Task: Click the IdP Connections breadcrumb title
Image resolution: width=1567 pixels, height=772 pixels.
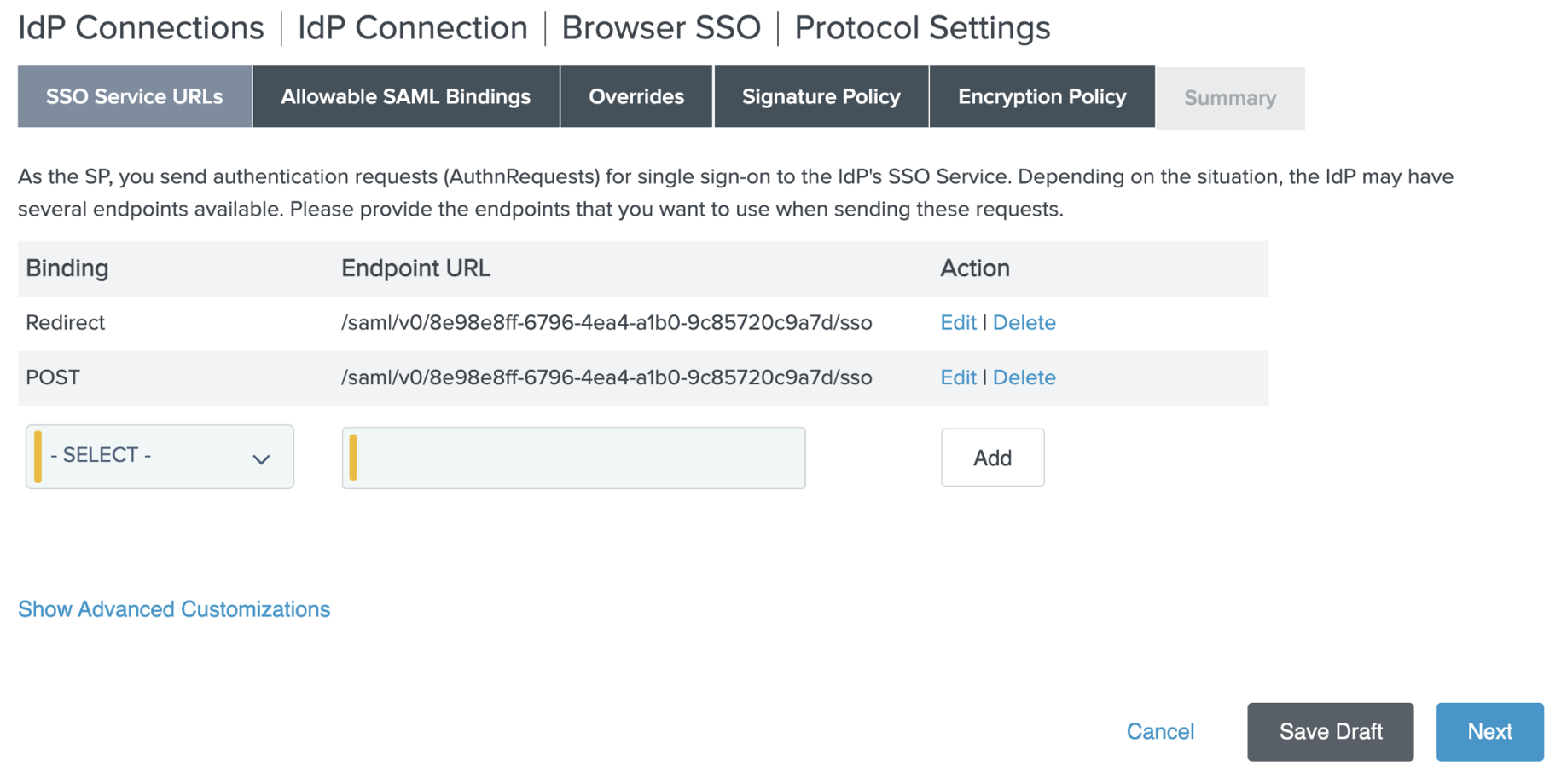Action: [141, 28]
